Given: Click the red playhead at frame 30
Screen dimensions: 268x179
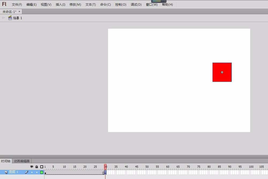Looking at the screenshot, I should coord(105,167).
